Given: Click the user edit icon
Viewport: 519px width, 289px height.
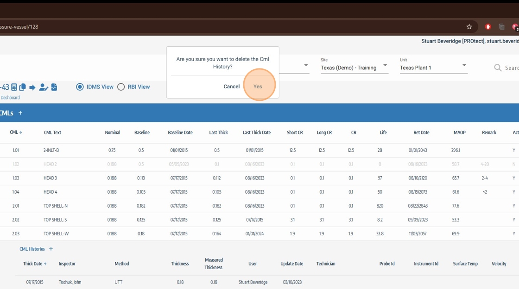Looking at the screenshot, I should click(44, 87).
